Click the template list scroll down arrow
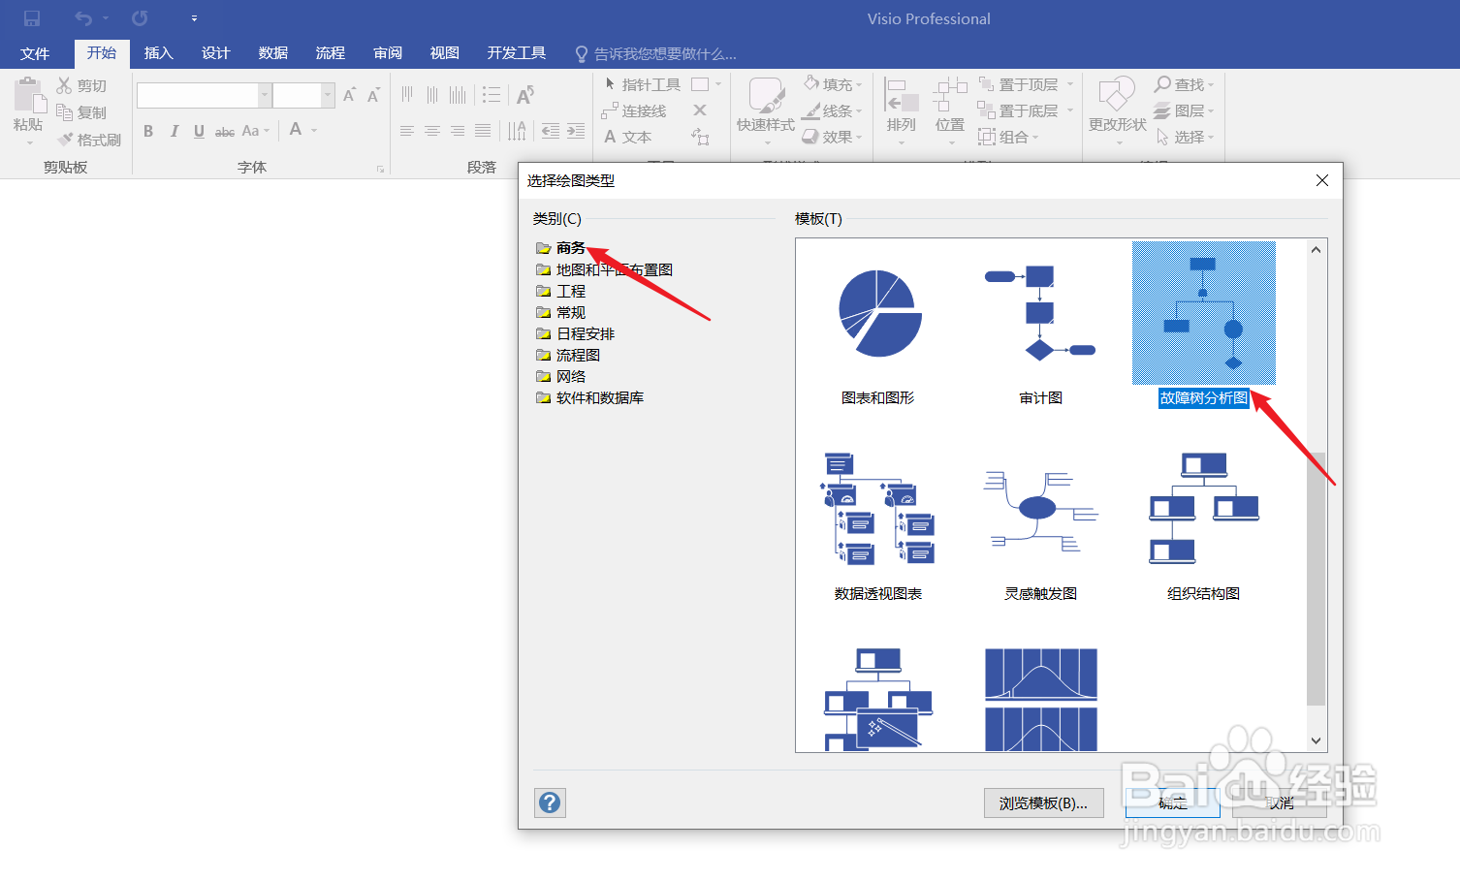1460x881 pixels. pos(1316,740)
